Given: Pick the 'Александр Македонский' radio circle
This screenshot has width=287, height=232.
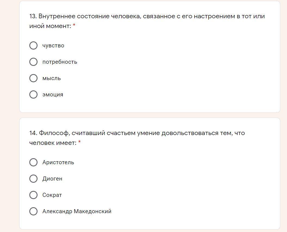Looking at the screenshot, I should click(33, 211).
